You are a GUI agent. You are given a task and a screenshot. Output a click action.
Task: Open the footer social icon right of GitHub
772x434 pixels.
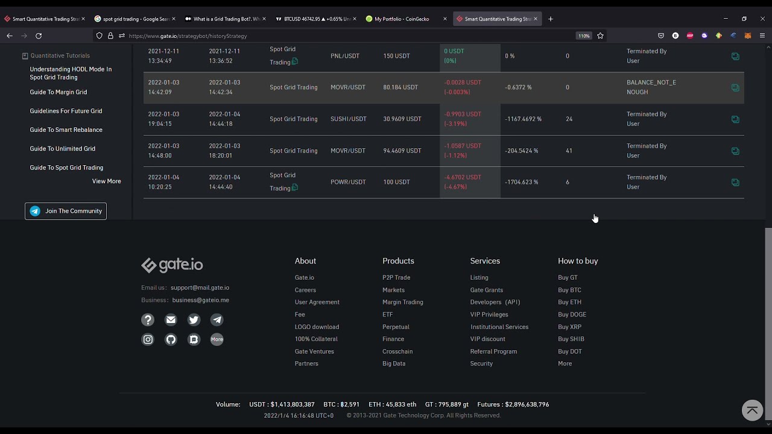[194, 339]
